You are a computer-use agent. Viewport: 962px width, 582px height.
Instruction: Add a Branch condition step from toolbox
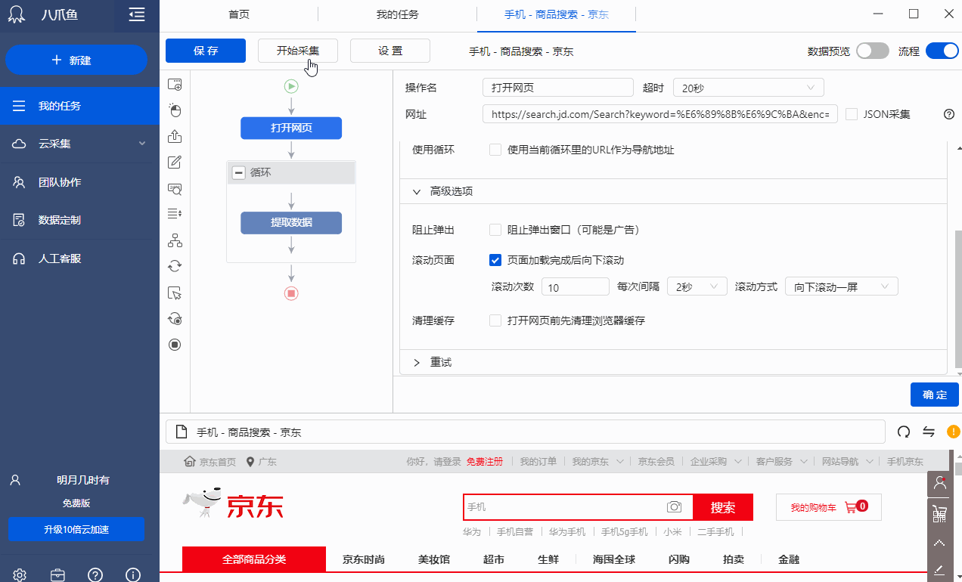click(x=175, y=240)
